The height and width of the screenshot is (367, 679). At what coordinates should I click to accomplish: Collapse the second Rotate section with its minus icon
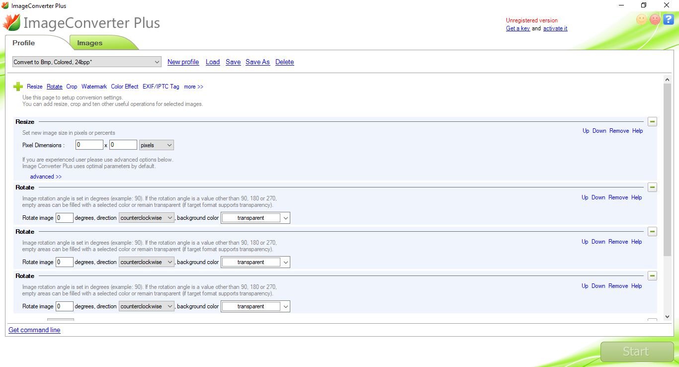click(652, 232)
